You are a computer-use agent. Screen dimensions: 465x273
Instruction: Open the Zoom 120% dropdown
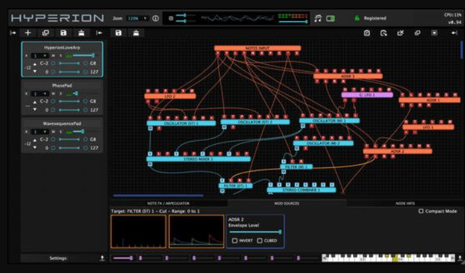click(137, 19)
